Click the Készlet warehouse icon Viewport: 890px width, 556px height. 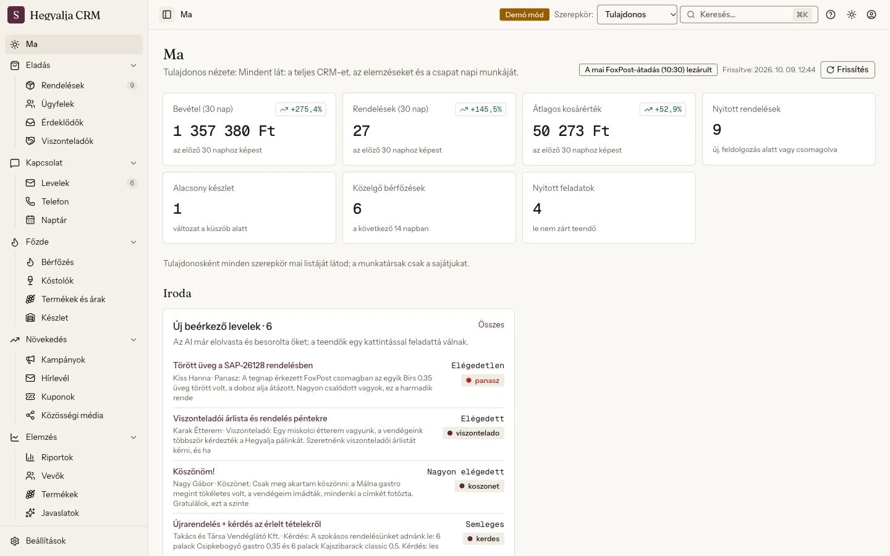pyautogui.click(x=30, y=318)
